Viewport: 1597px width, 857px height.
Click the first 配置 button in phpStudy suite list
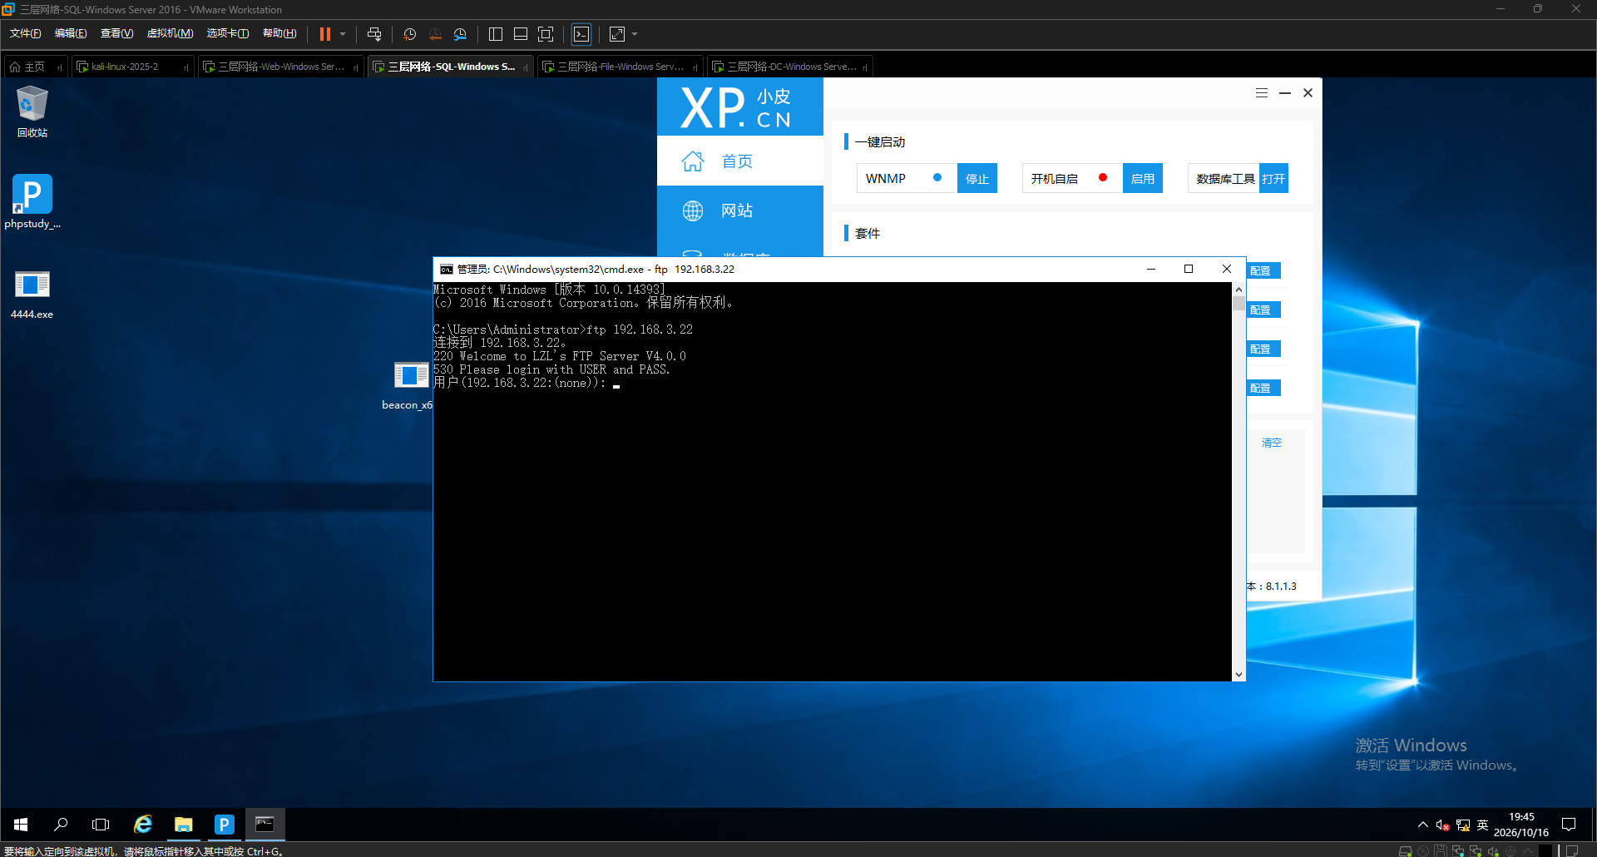1263,271
